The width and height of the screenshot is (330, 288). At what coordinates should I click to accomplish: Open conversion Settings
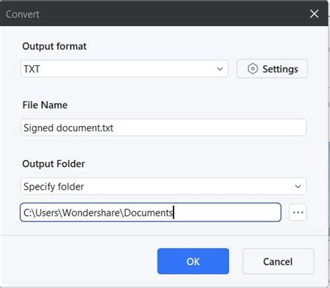(x=272, y=69)
